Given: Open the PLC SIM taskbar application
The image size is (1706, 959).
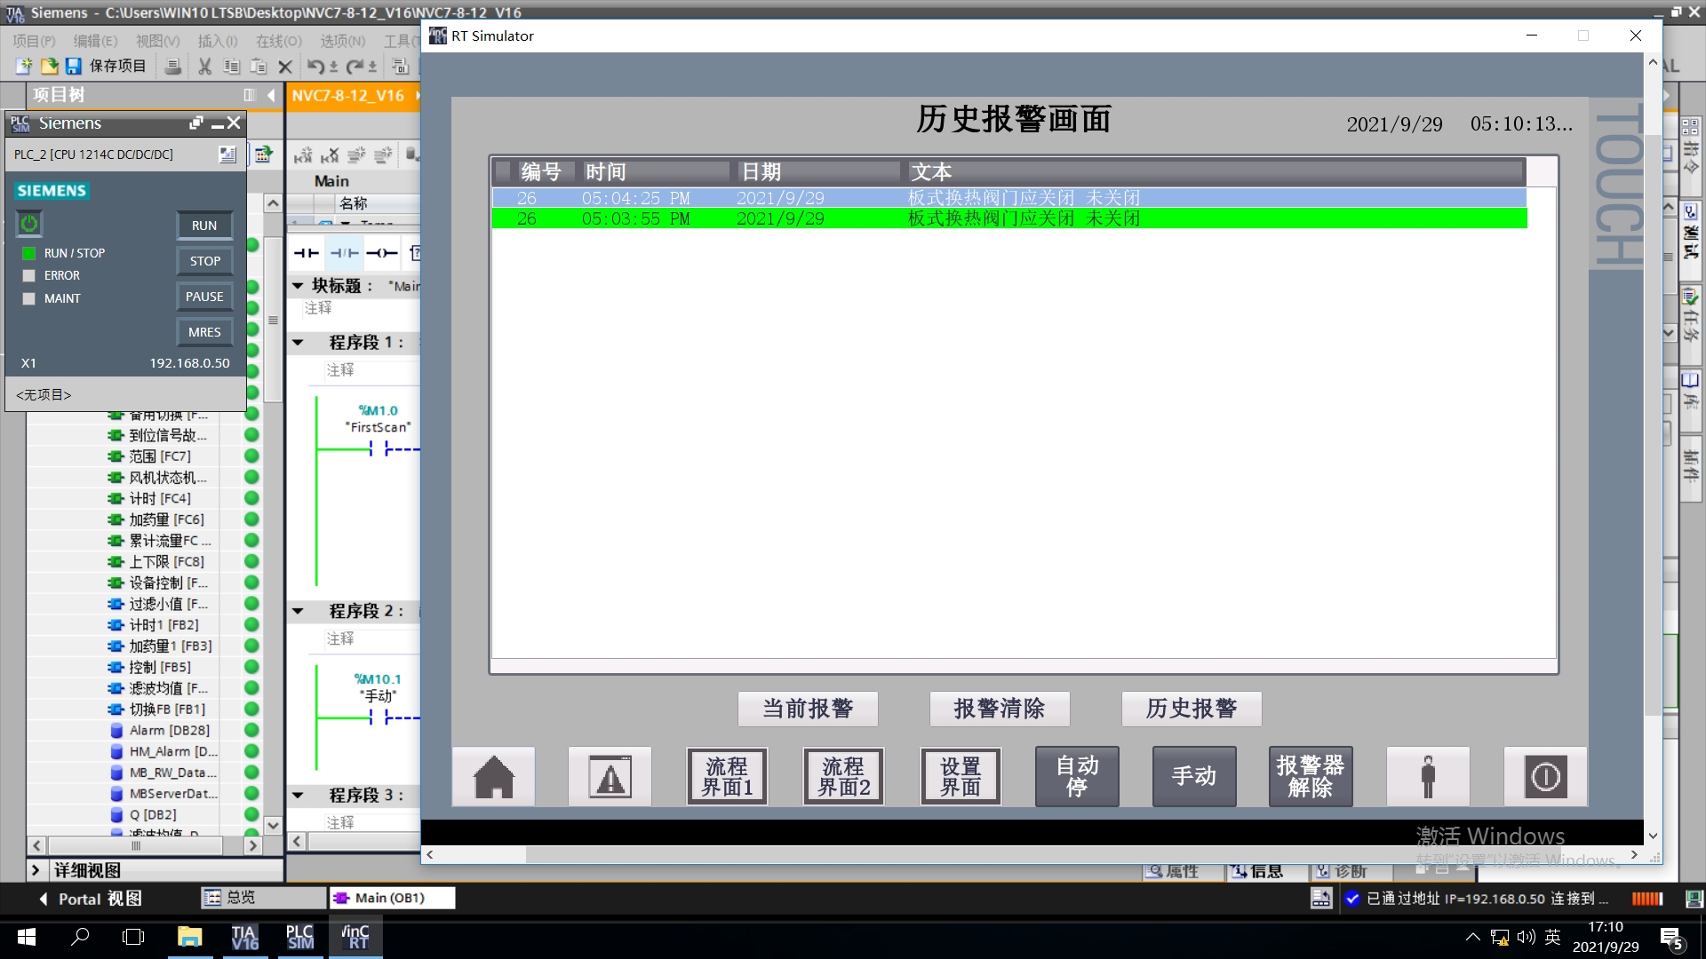Looking at the screenshot, I should pos(299,938).
